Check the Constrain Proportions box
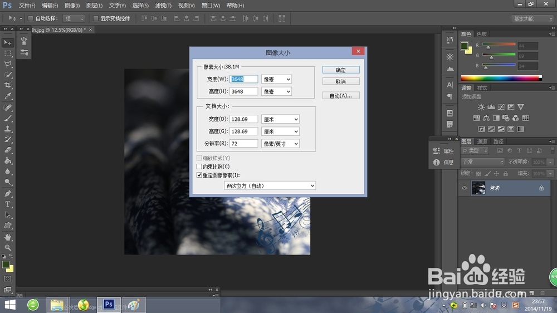 click(x=199, y=167)
